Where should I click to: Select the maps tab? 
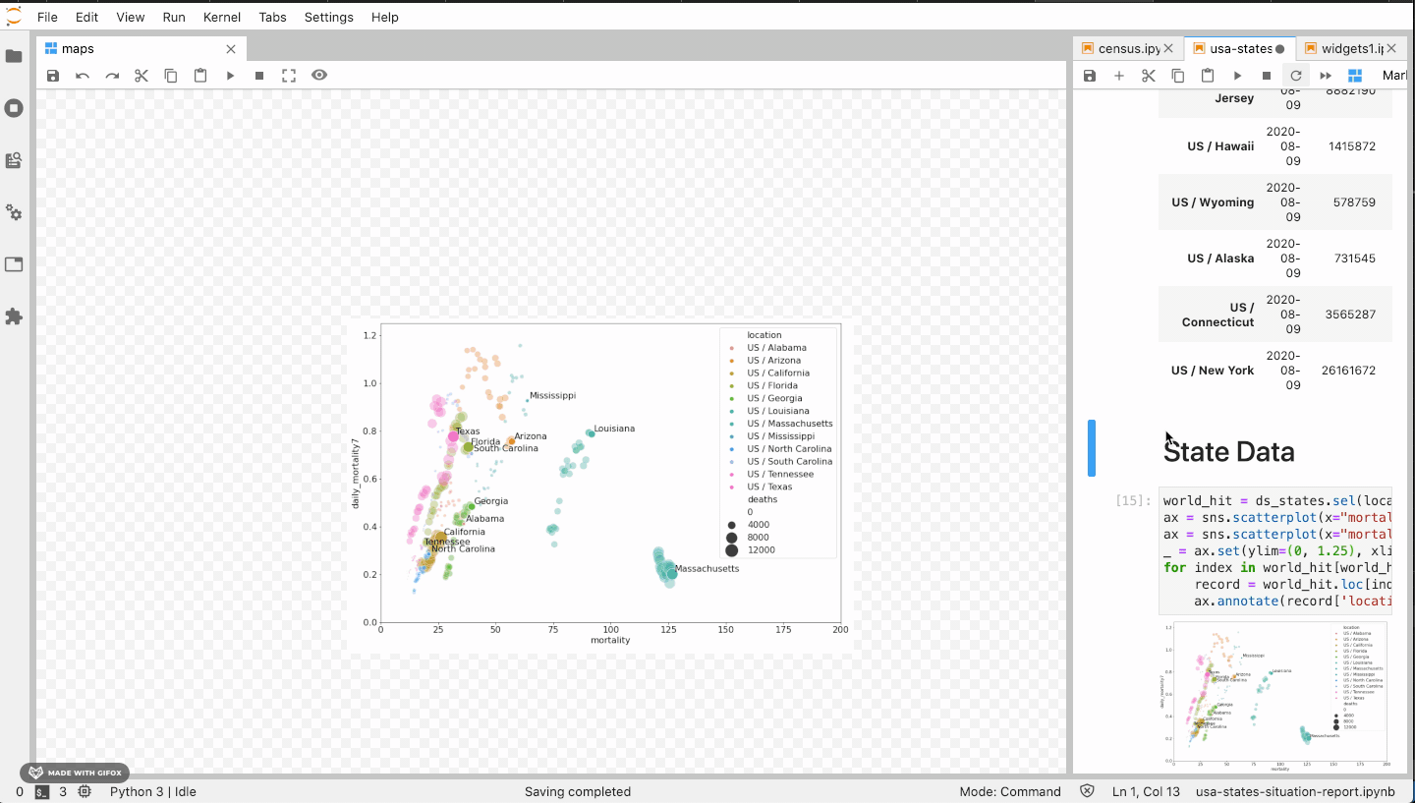tap(141, 48)
